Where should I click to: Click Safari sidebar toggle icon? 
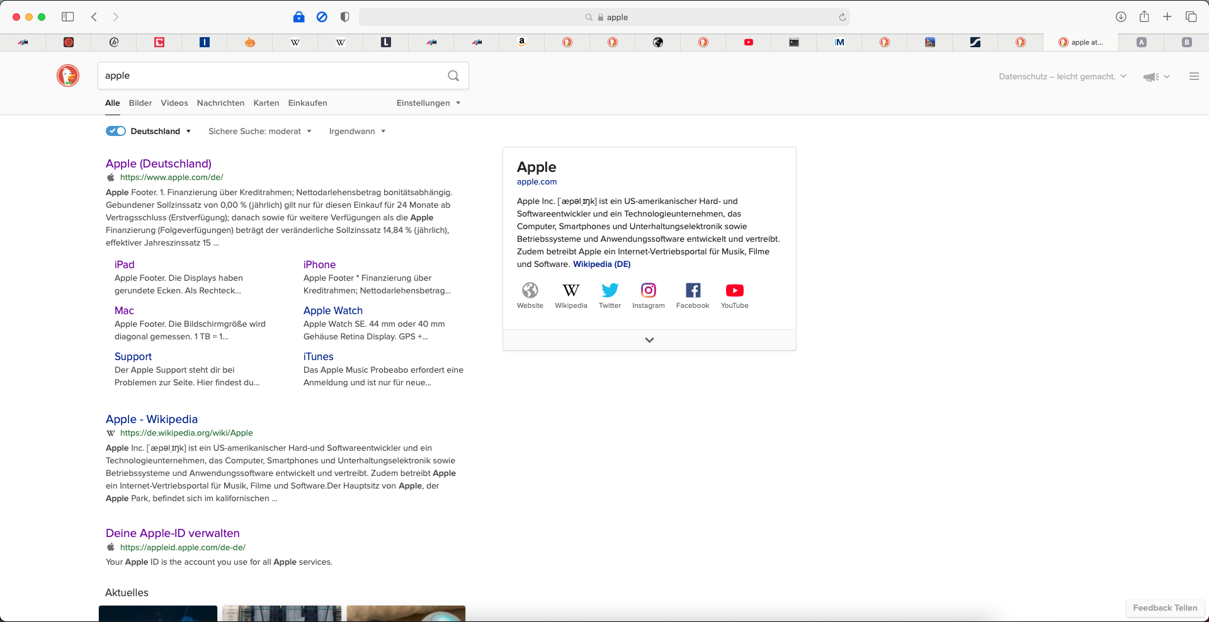pyautogui.click(x=68, y=17)
